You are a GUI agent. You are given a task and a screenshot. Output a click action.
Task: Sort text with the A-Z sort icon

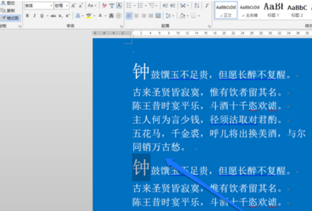tap(197, 6)
